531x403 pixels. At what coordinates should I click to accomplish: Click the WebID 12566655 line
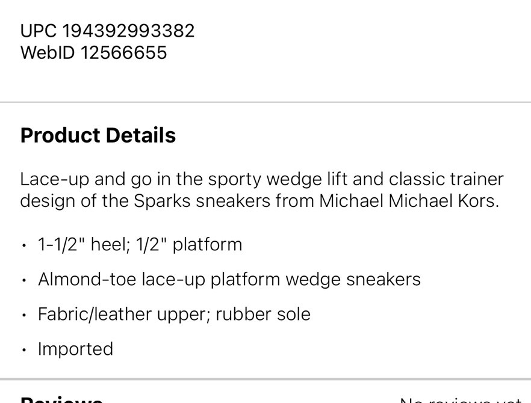coord(93,53)
